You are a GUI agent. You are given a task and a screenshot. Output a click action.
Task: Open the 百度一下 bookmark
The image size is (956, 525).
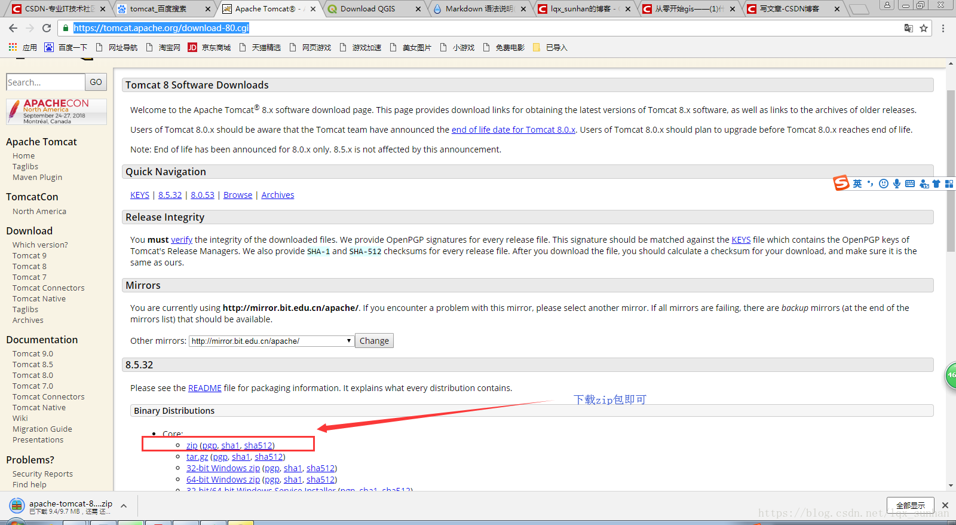[66, 47]
